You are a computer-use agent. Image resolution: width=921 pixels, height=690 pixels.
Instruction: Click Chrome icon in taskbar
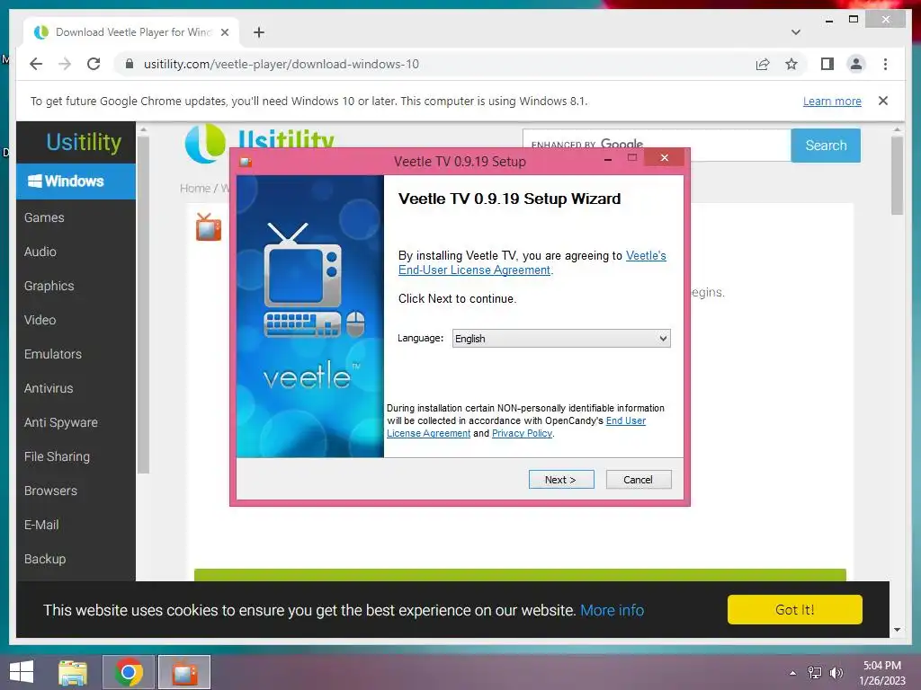click(129, 672)
